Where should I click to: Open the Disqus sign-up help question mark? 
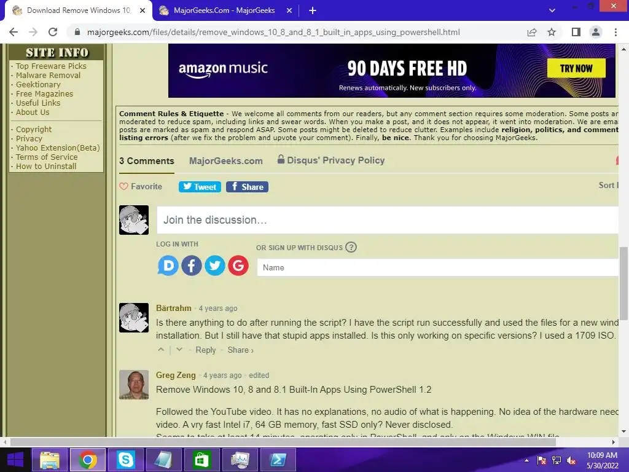pyautogui.click(x=351, y=247)
